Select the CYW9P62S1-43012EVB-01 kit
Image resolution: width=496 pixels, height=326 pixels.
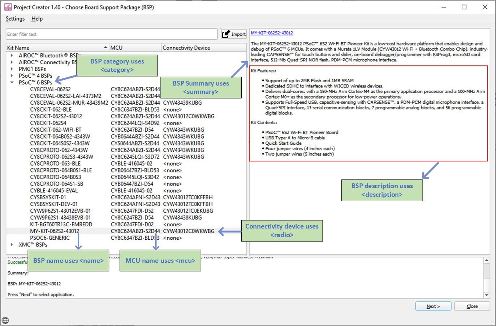tap(60, 211)
